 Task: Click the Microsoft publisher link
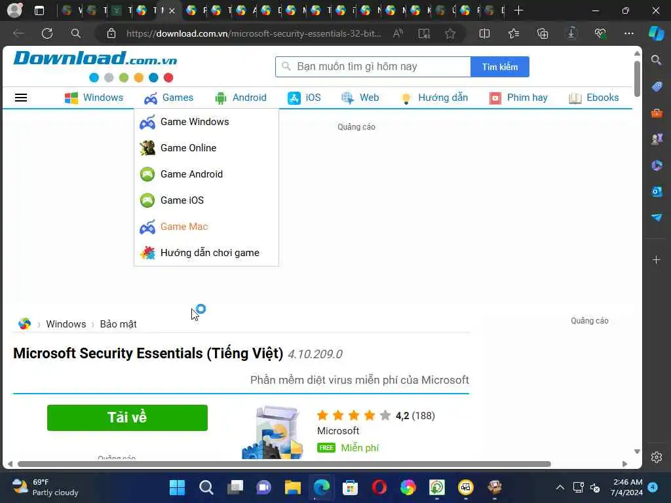(338, 431)
